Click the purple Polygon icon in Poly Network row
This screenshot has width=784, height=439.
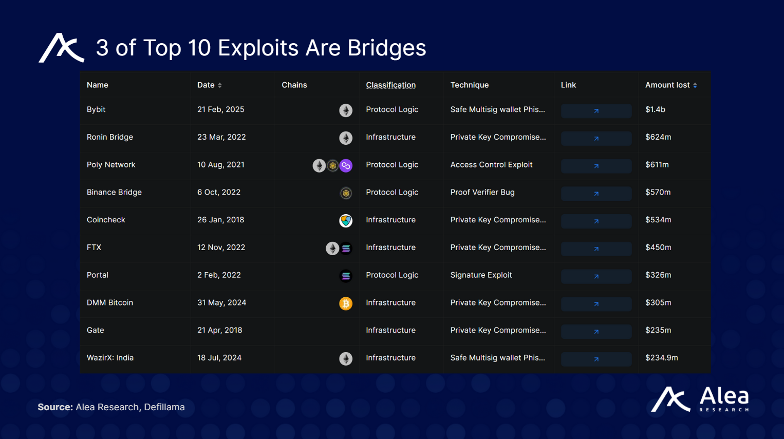coord(346,166)
